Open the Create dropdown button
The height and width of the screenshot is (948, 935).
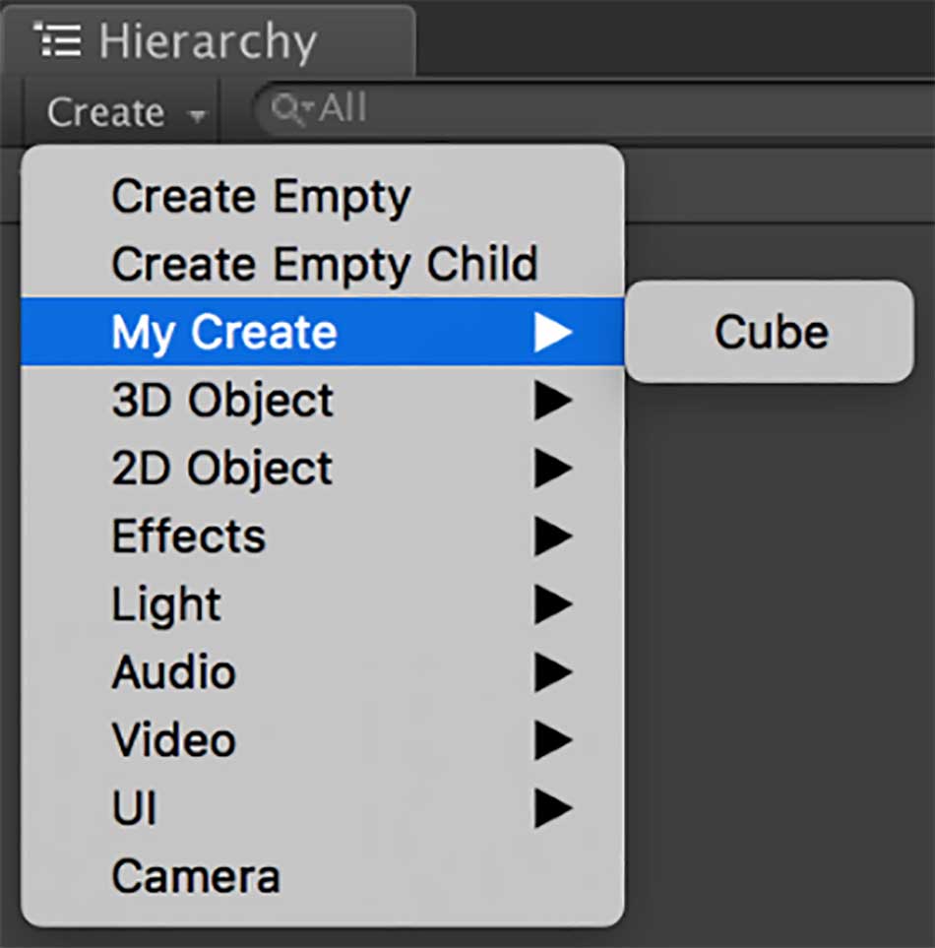[123, 112]
